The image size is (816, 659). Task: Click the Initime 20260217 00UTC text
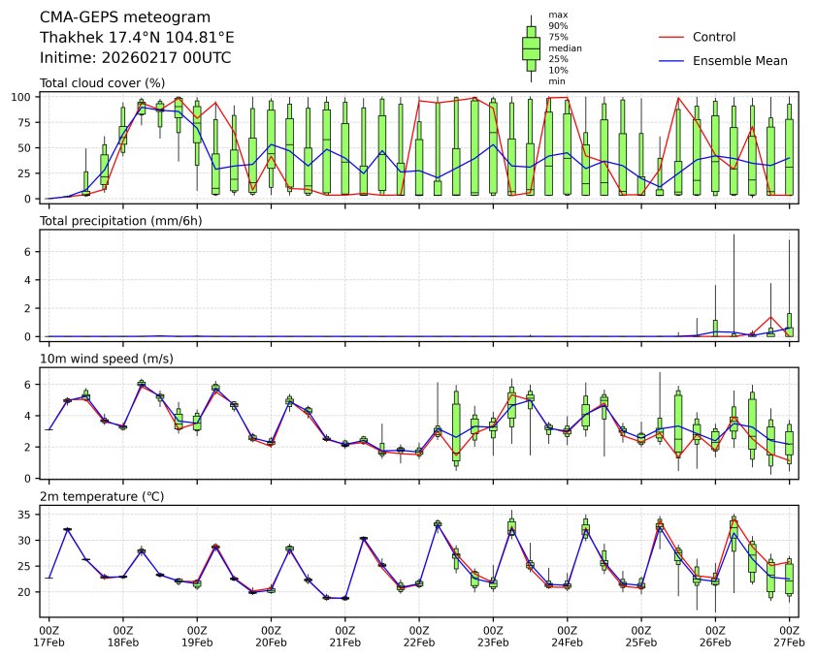[135, 58]
